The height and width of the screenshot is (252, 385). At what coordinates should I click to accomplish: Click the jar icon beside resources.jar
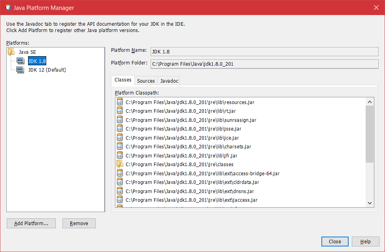(120, 102)
